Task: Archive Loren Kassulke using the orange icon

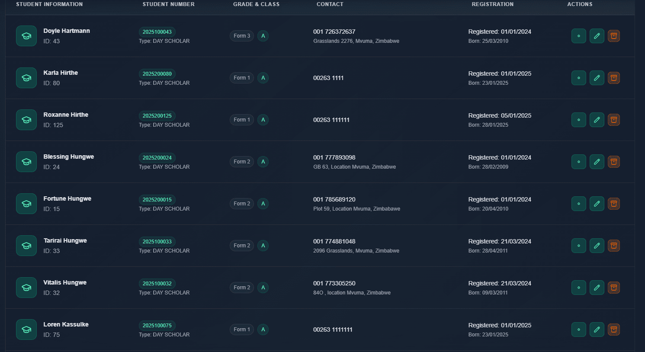Action: tap(613, 330)
